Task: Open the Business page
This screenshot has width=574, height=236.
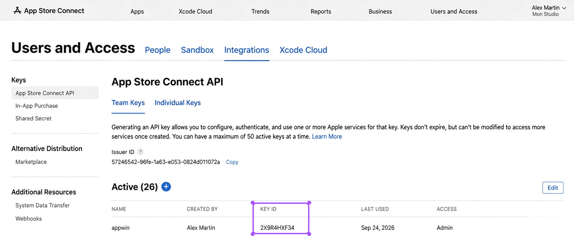Action: [x=380, y=12]
